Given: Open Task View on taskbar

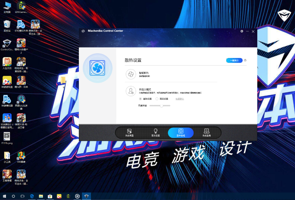Looking at the screenshot, I should [22, 196].
